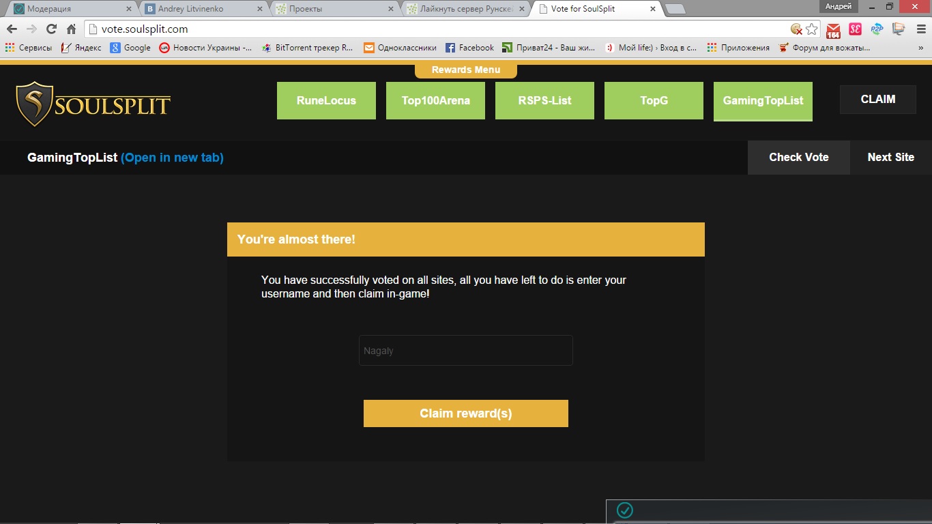Image resolution: width=932 pixels, height=524 pixels.
Task: Click the CLAIM button in the header
Action: [x=878, y=99]
